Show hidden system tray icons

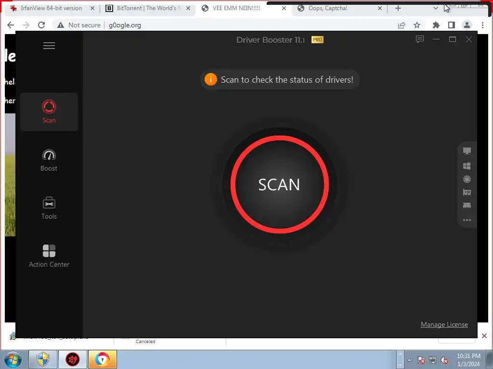(409, 360)
